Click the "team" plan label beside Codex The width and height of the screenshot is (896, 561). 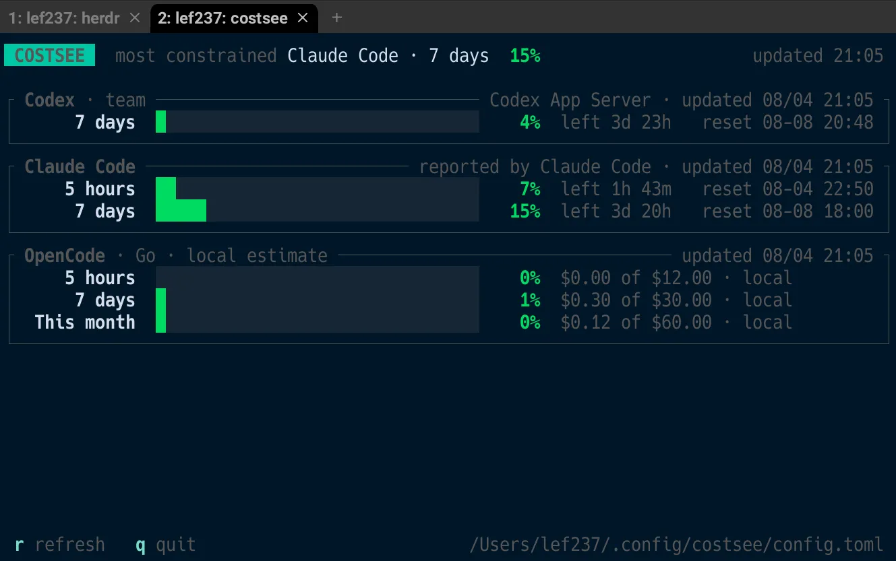pyautogui.click(x=125, y=100)
